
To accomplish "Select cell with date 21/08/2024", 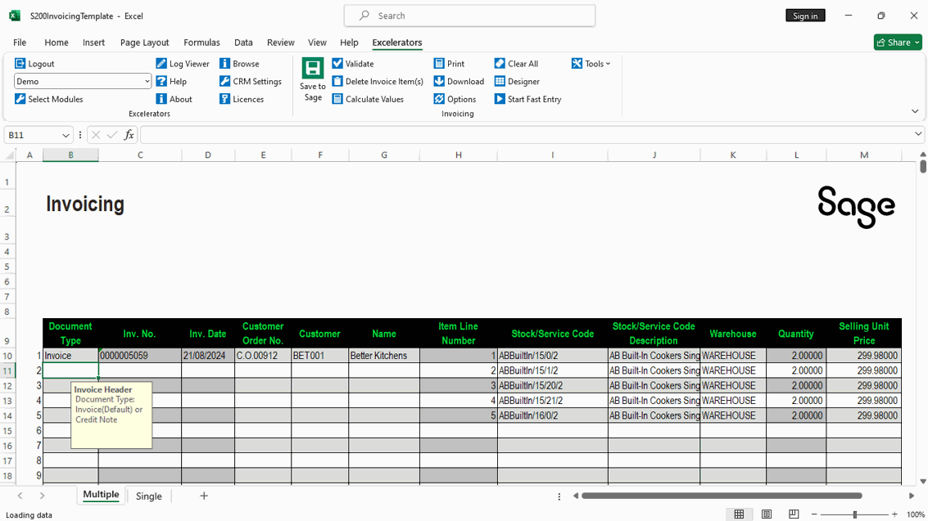I will (x=208, y=356).
